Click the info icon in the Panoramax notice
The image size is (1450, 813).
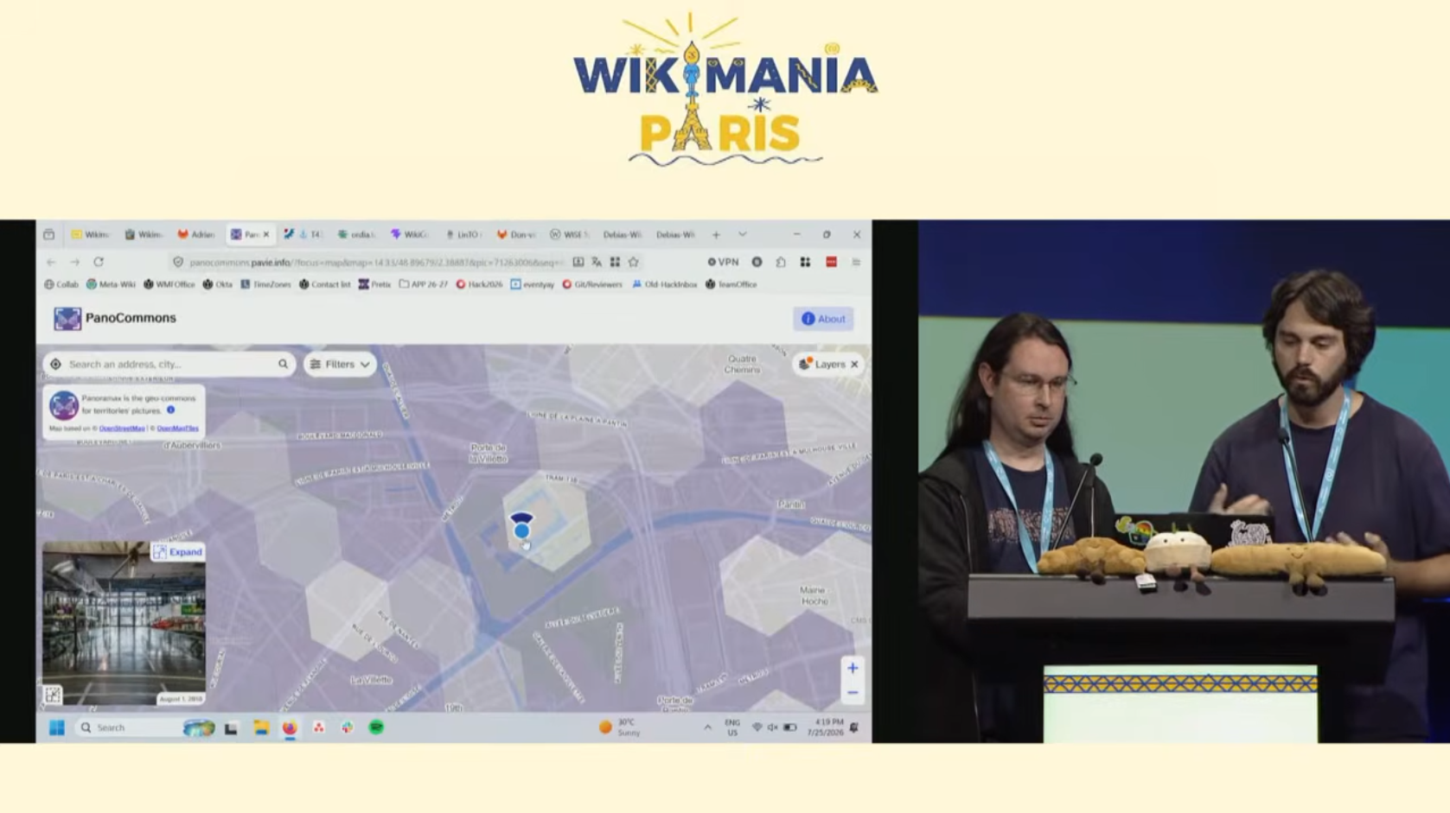coord(170,410)
